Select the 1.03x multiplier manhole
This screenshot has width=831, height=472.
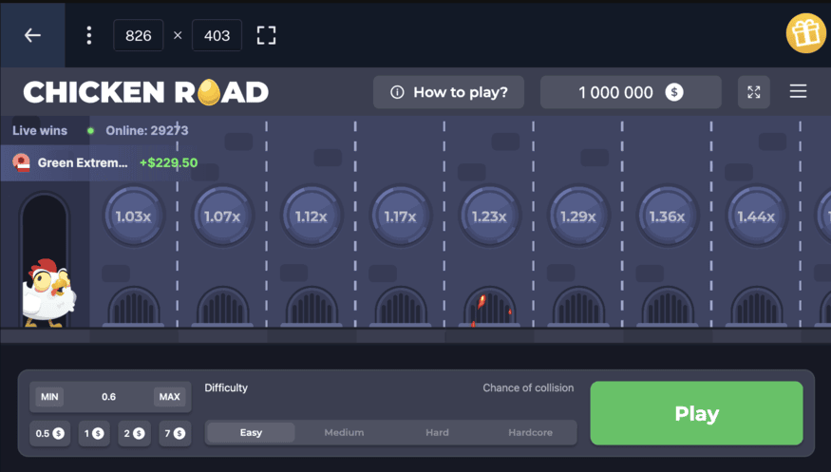134,217
